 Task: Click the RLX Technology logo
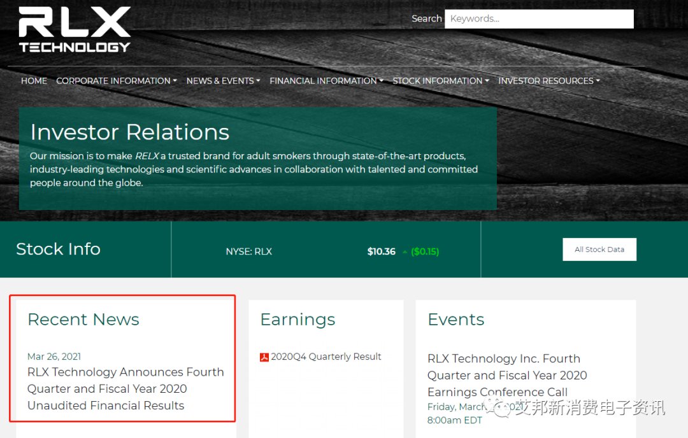pyautogui.click(x=75, y=29)
